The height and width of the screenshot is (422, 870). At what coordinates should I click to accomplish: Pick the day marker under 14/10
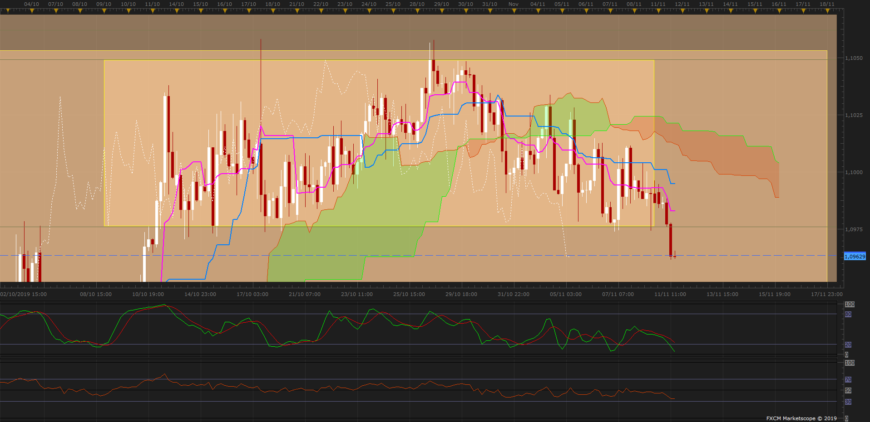pyautogui.click(x=177, y=10)
